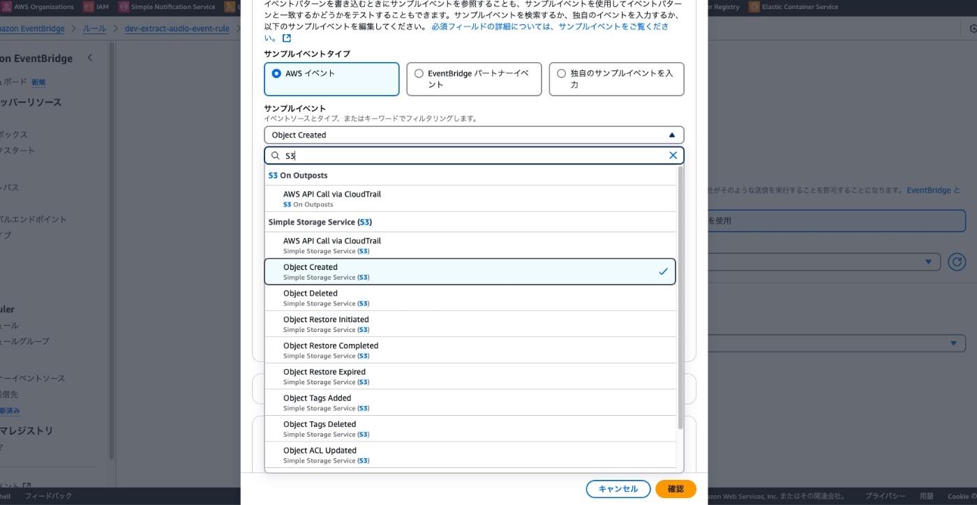The image size is (977, 505).
Task: Choose AWS API Call via CloudTrail under Simple Storage Service
Action: 470,246
